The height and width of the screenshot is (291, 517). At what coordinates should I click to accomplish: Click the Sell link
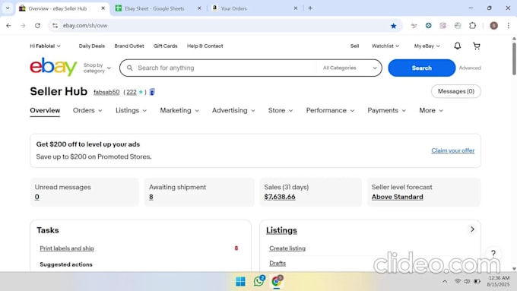354,46
